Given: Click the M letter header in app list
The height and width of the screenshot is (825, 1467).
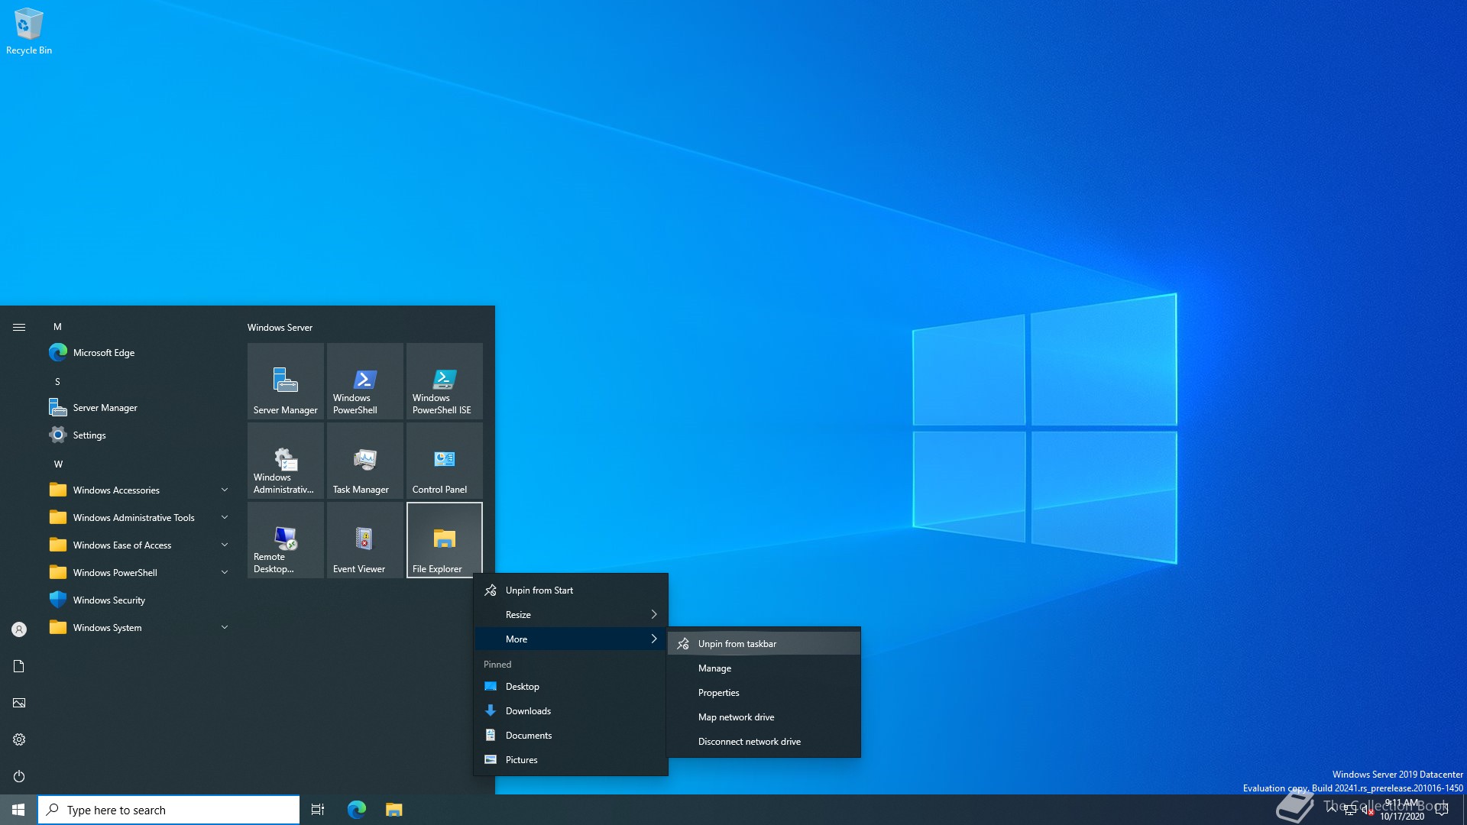Looking at the screenshot, I should click(57, 326).
